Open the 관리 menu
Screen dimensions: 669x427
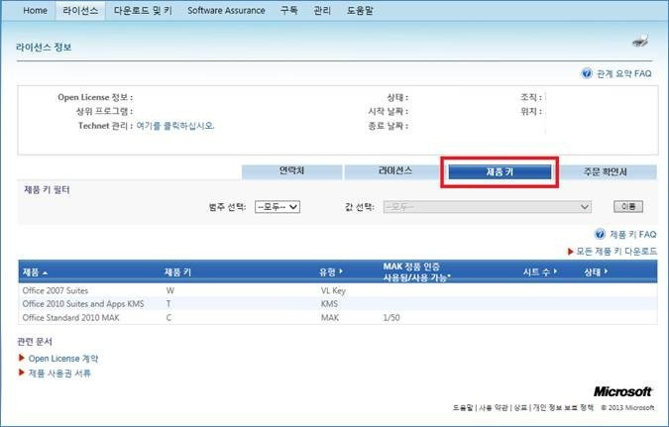click(322, 10)
